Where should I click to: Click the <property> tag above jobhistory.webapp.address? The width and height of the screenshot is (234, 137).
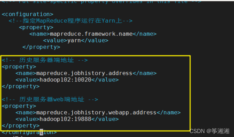[x=19, y=106]
